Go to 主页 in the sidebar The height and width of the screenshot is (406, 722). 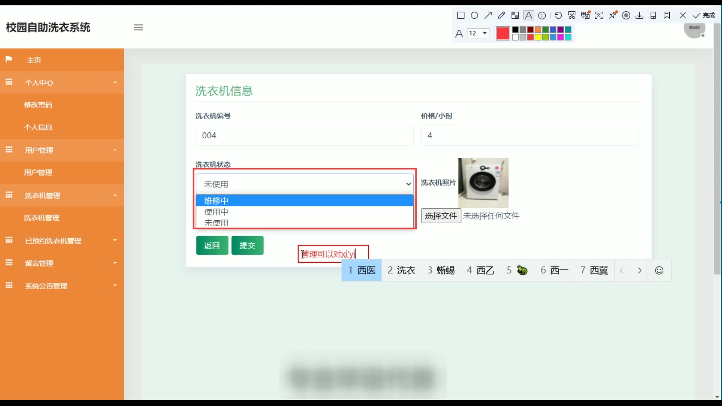[x=34, y=60]
